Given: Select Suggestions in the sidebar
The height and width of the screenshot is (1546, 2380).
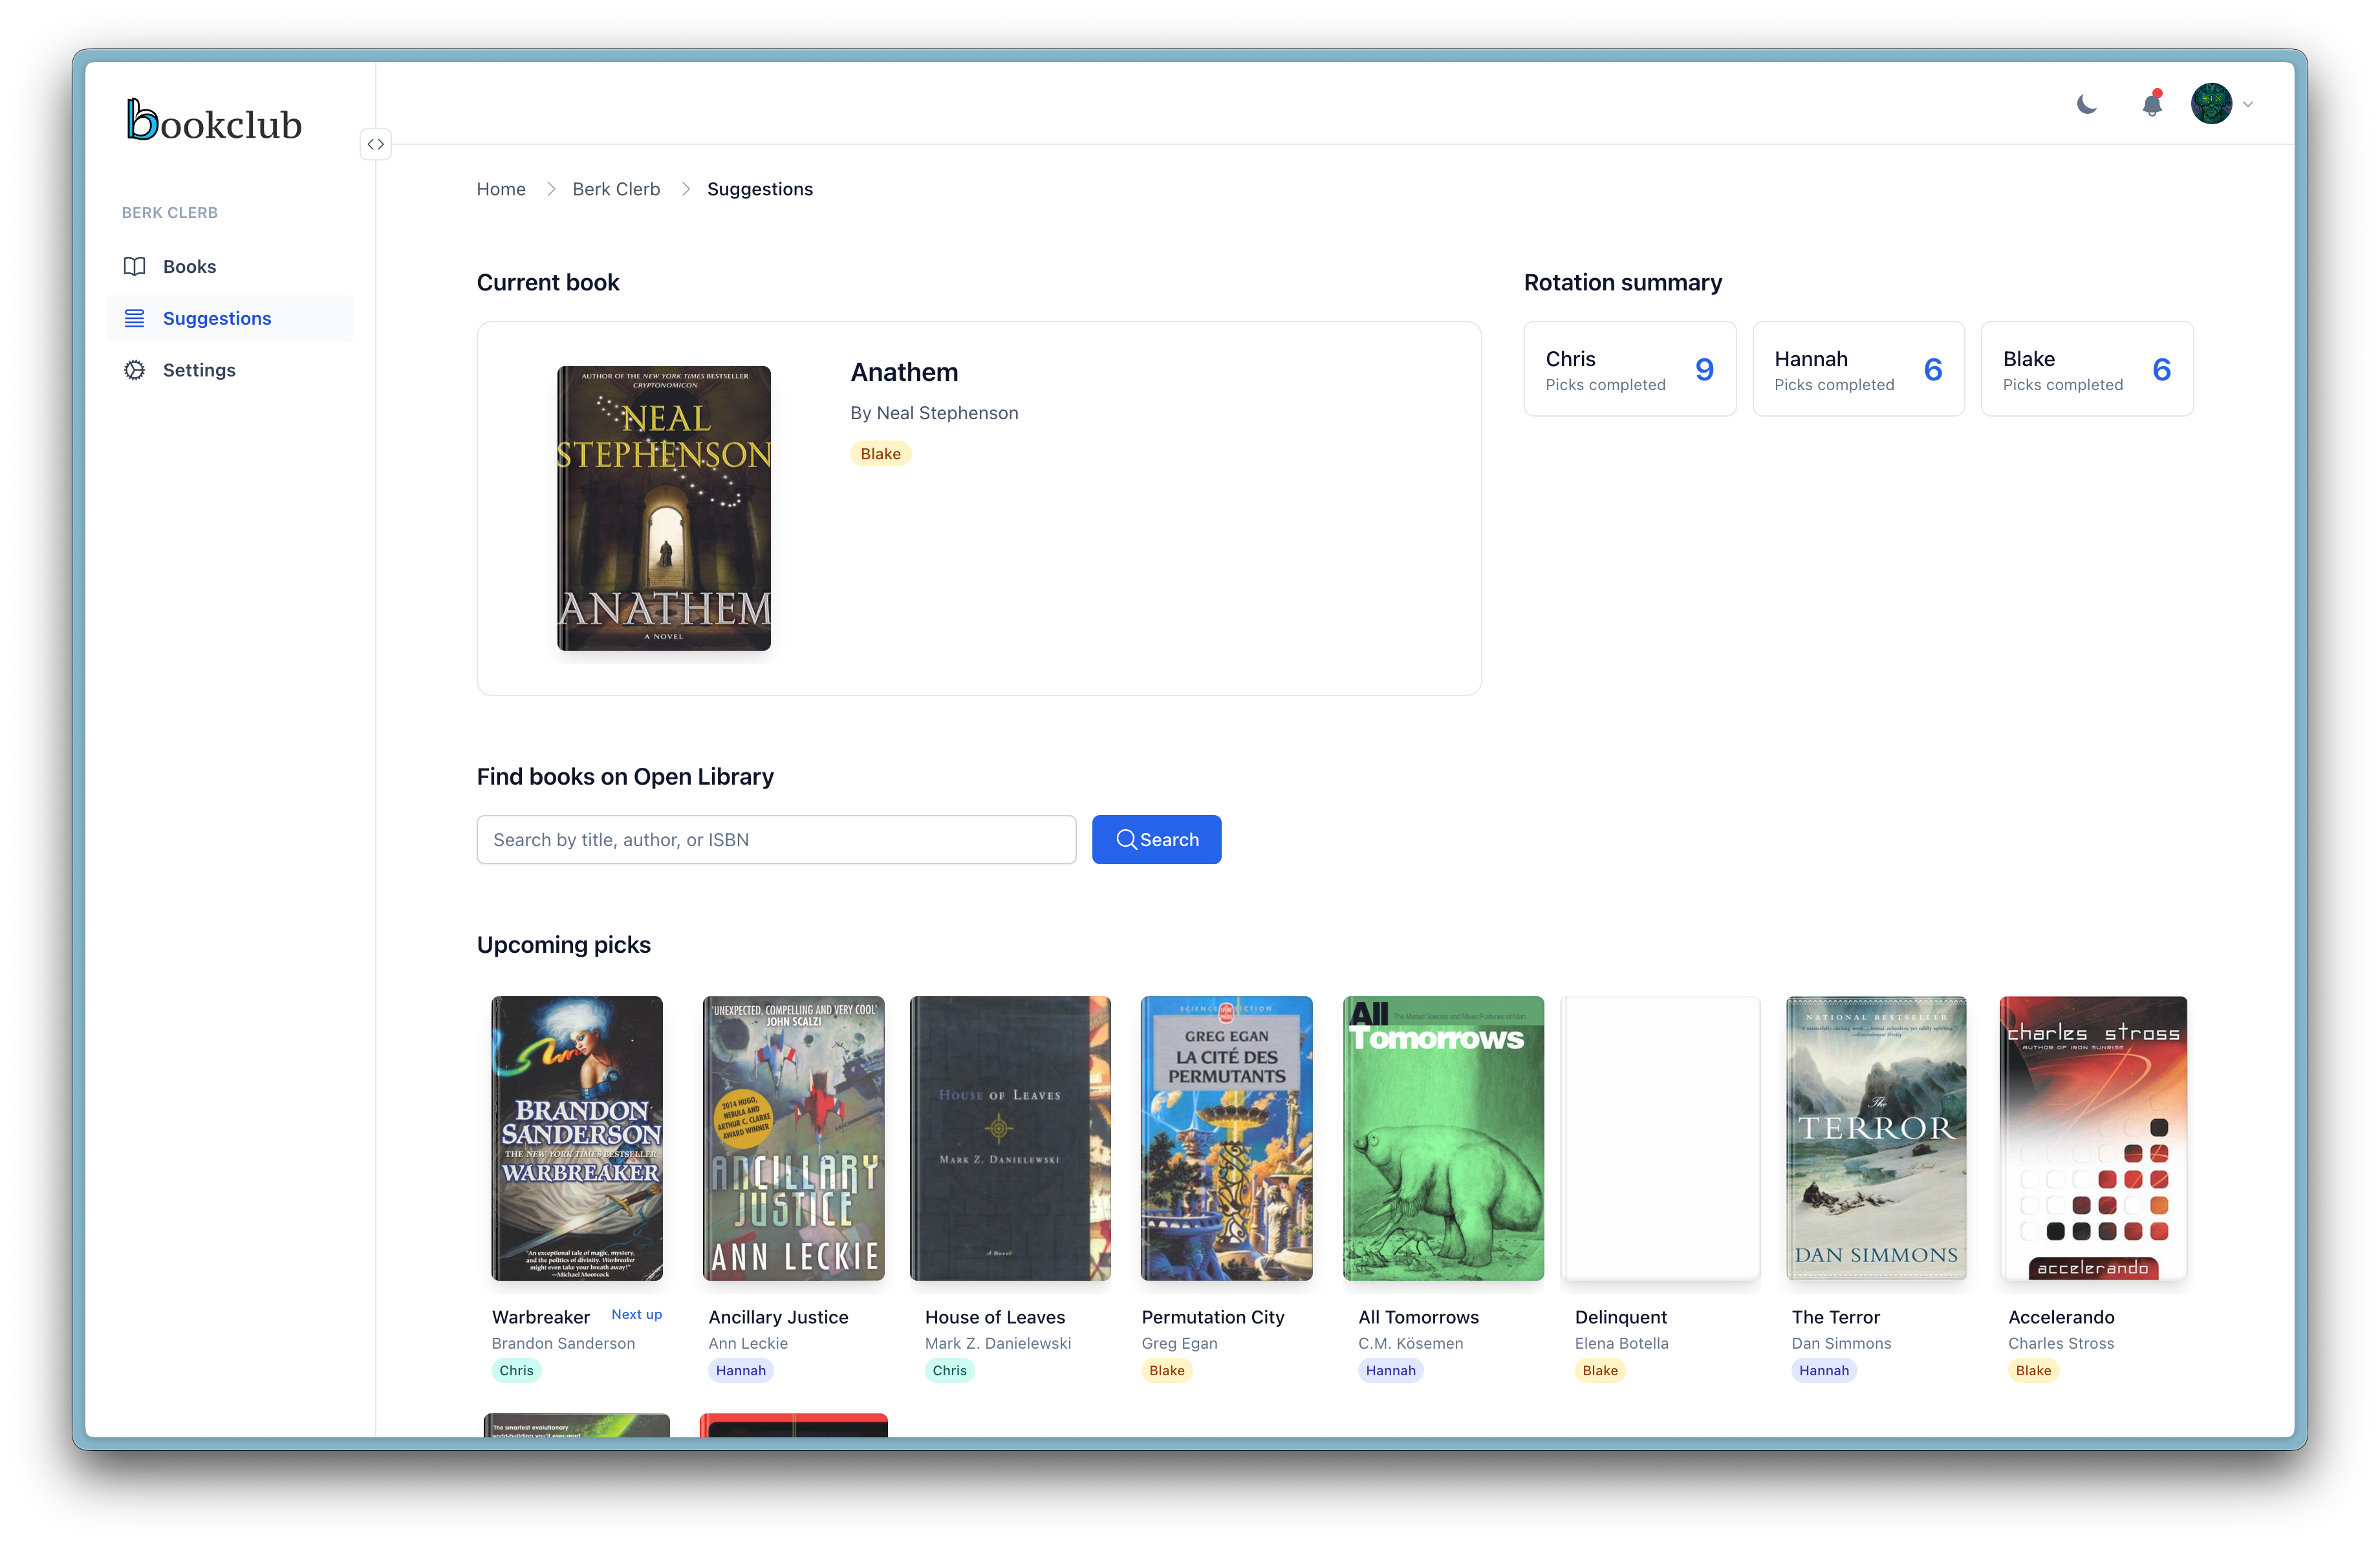Looking at the screenshot, I should tap(216, 318).
